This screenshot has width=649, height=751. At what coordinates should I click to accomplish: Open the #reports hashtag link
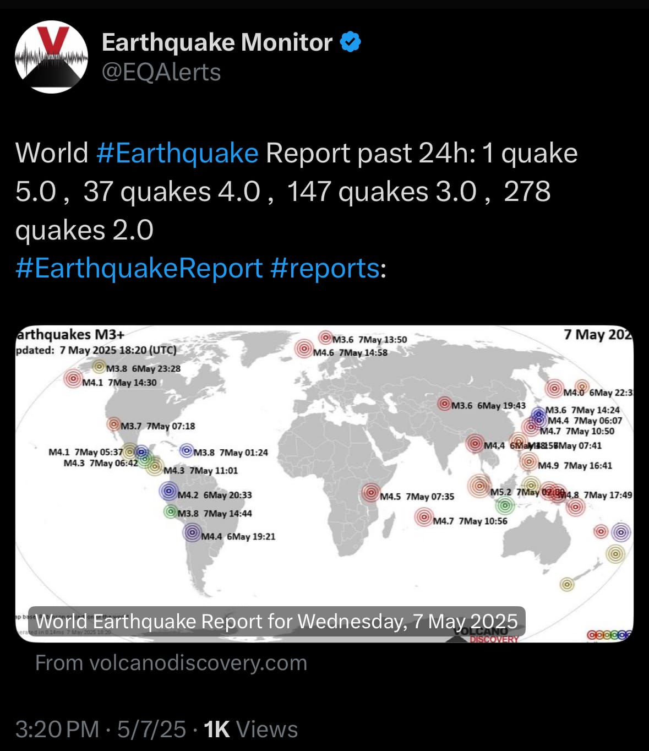click(x=325, y=268)
